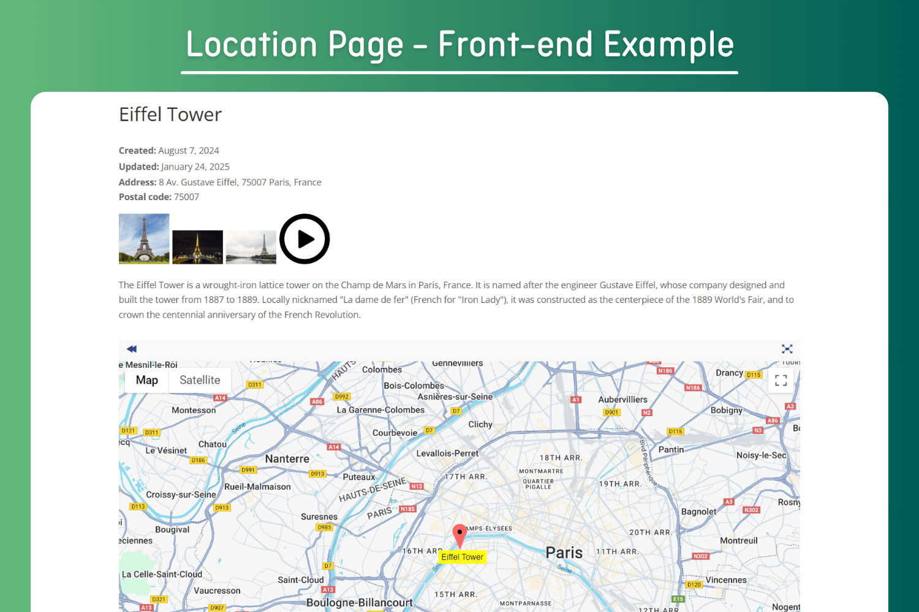Click the Suresnes label on map
This screenshot has height=612, width=919.
pos(319,517)
